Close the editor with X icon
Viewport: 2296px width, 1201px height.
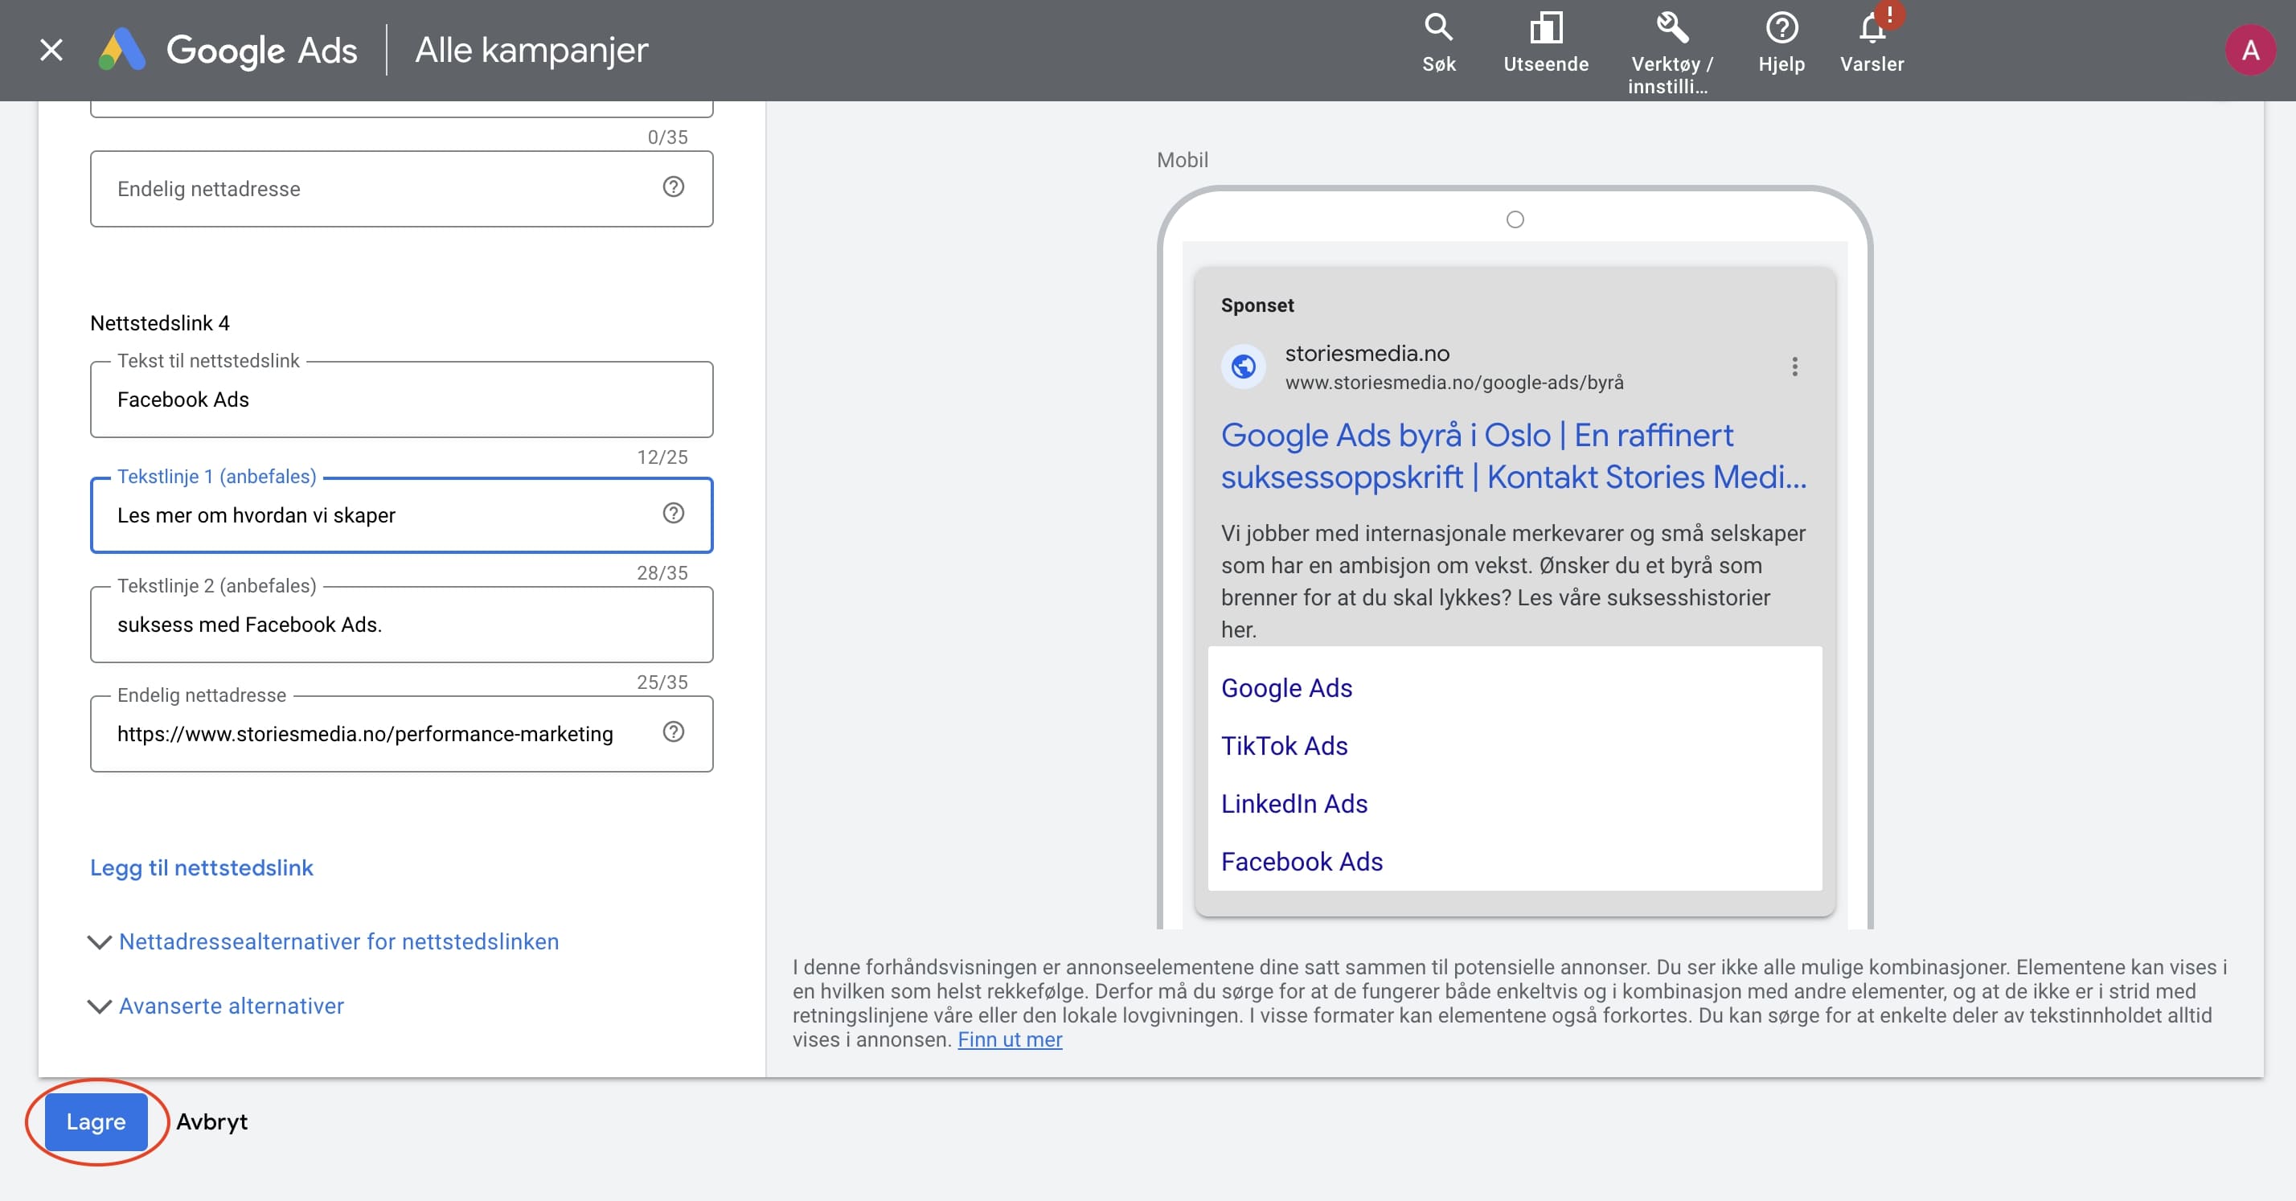51,50
